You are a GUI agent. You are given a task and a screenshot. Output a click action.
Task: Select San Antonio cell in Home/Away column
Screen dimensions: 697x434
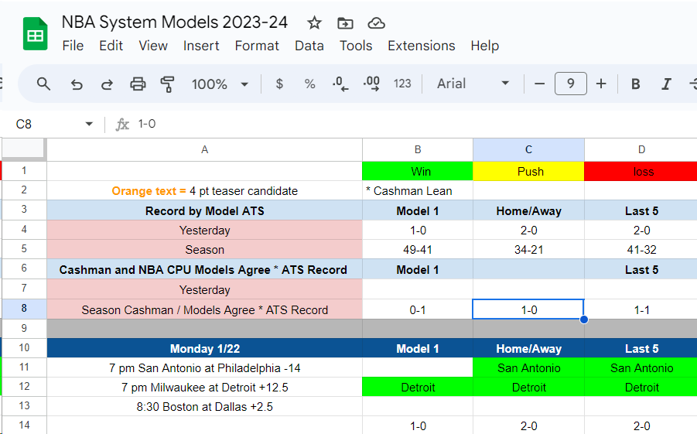point(528,368)
